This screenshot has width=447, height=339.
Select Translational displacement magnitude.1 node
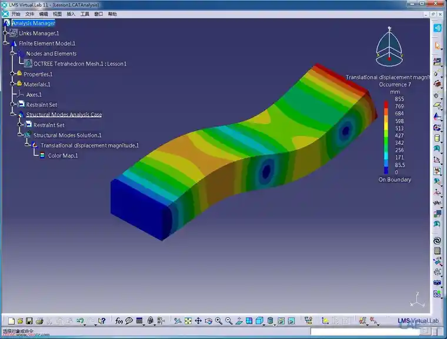[x=89, y=145]
